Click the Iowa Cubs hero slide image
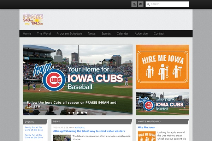Screen dimensions: 212x141 click(78, 80)
